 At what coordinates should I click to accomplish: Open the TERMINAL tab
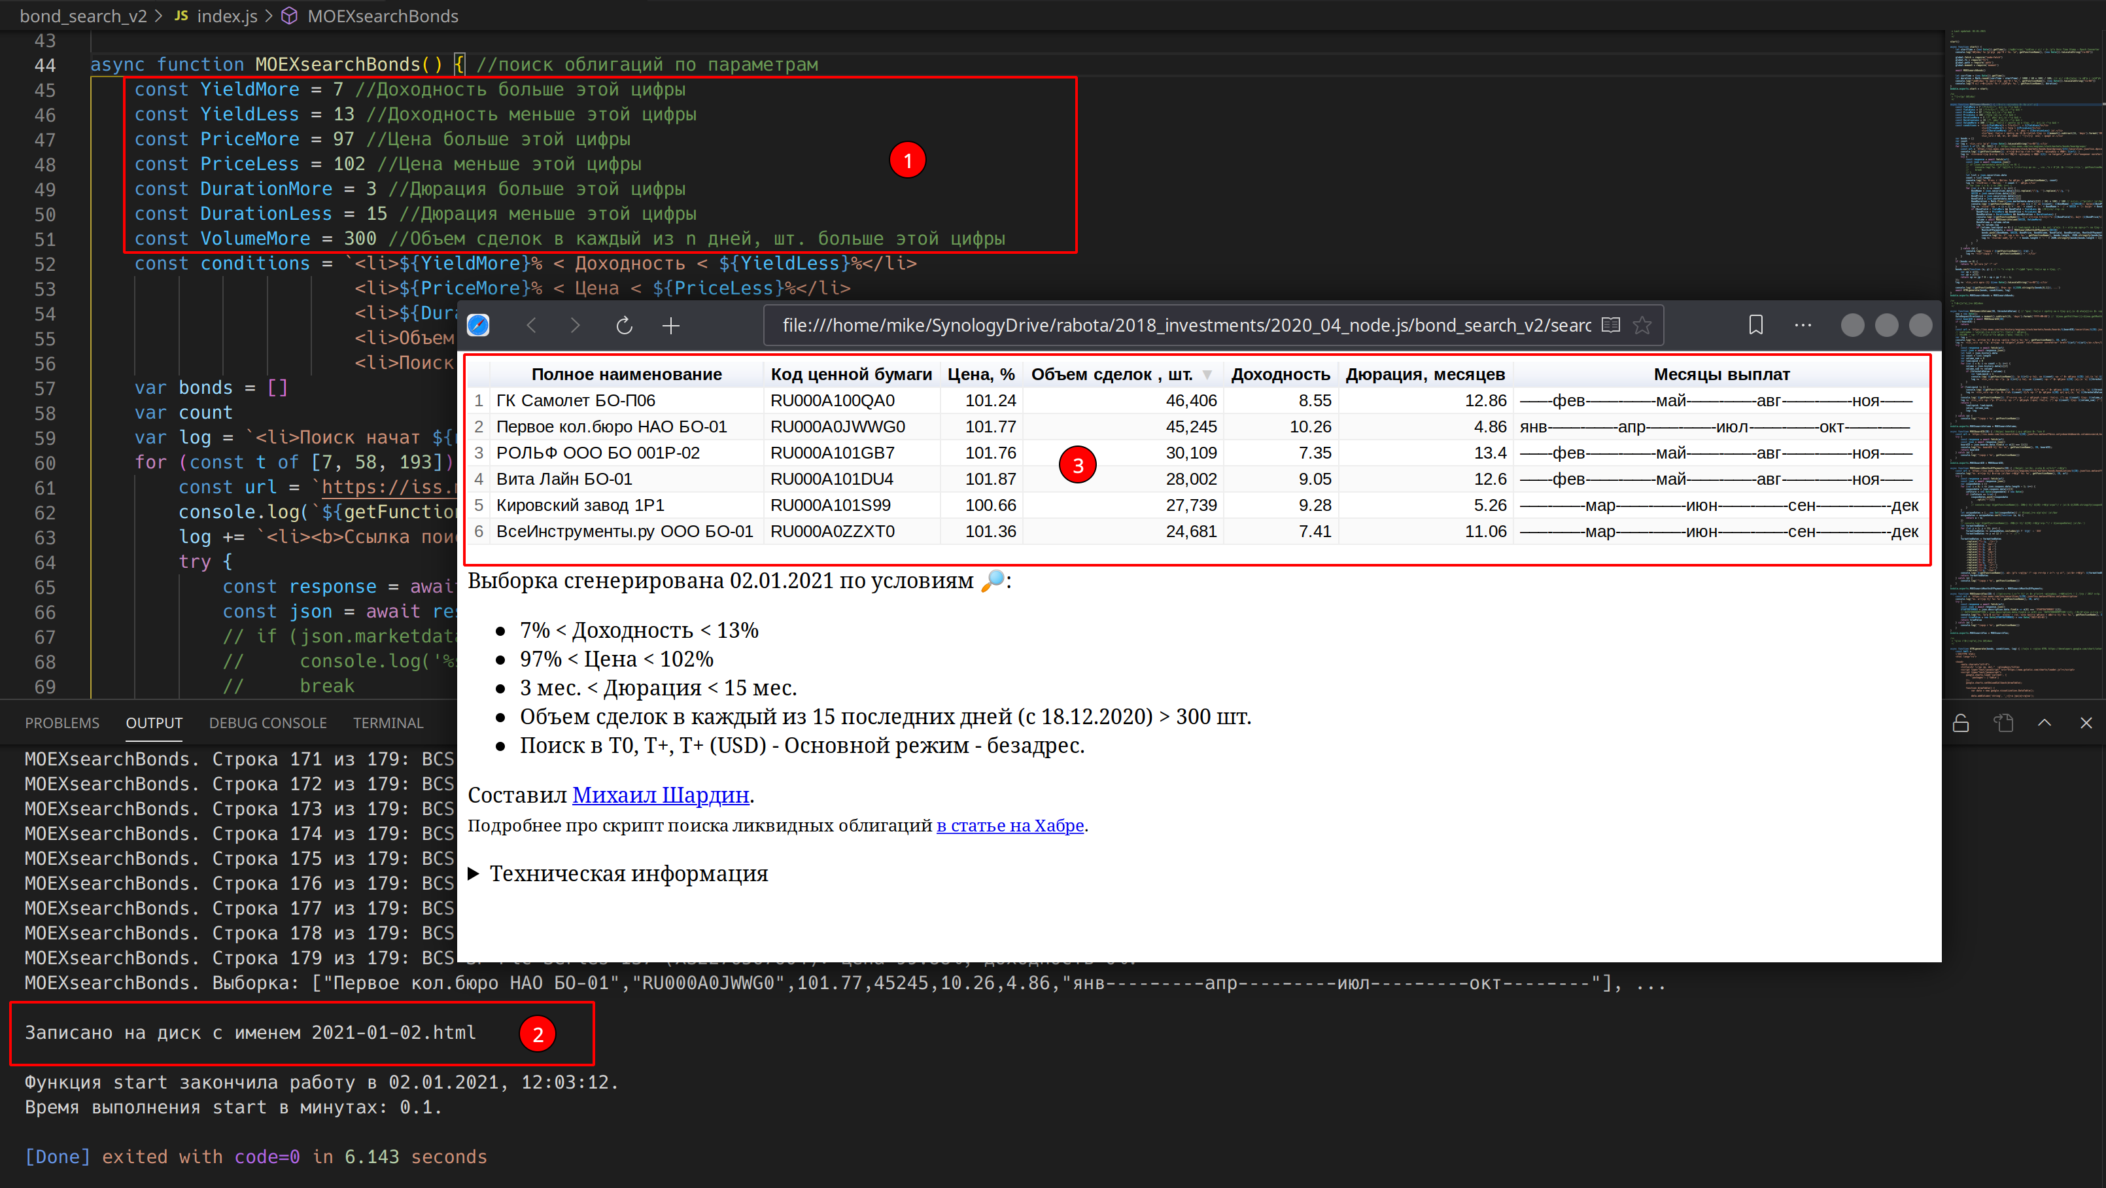tap(388, 723)
